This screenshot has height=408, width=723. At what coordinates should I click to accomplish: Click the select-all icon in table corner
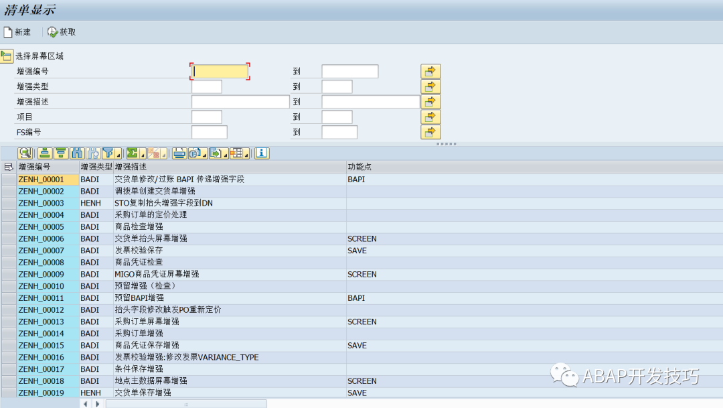pos(8,167)
